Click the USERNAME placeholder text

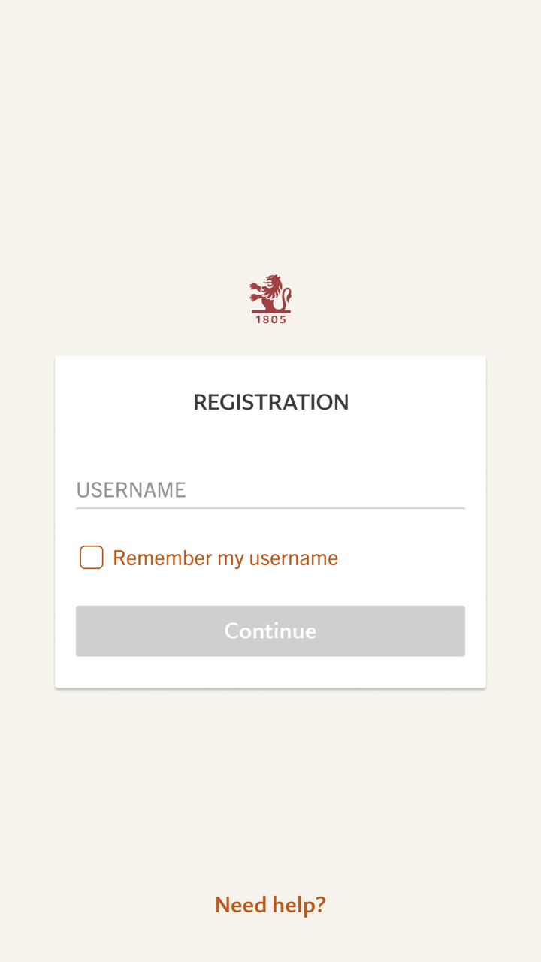pyautogui.click(x=131, y=490)
